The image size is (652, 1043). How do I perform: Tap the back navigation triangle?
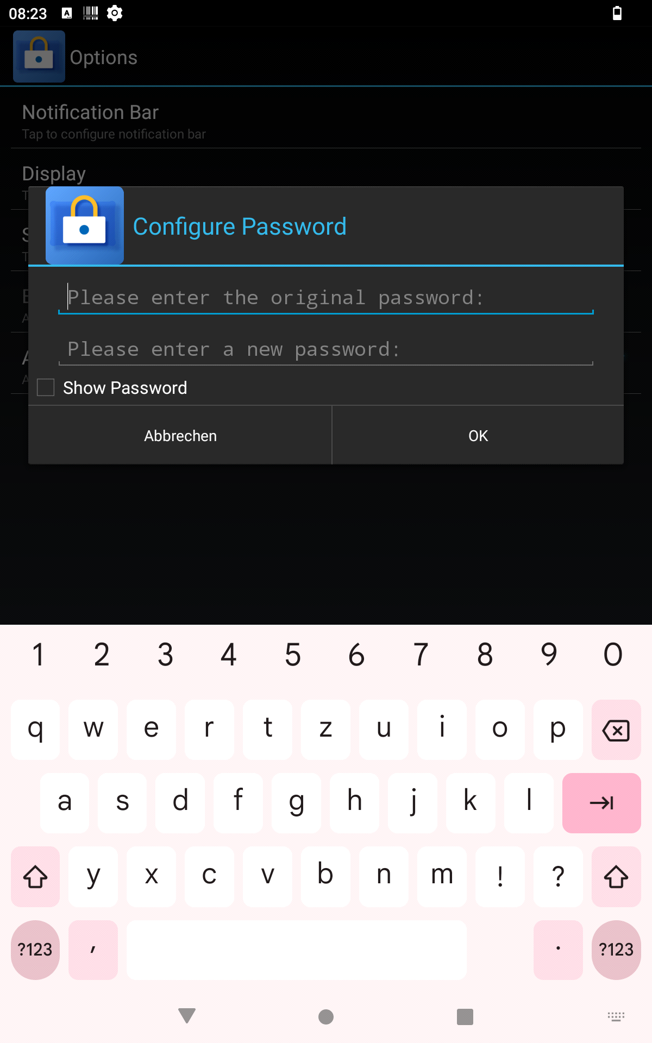pos(187,1016)
